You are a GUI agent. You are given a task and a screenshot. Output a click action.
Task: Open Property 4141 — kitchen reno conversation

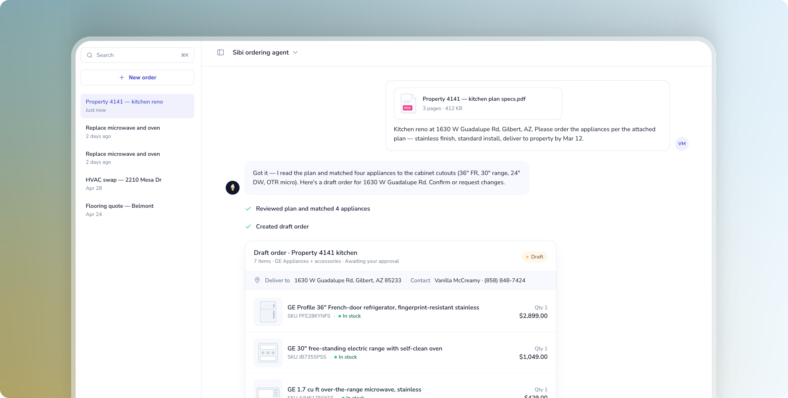tap(137, 106)
